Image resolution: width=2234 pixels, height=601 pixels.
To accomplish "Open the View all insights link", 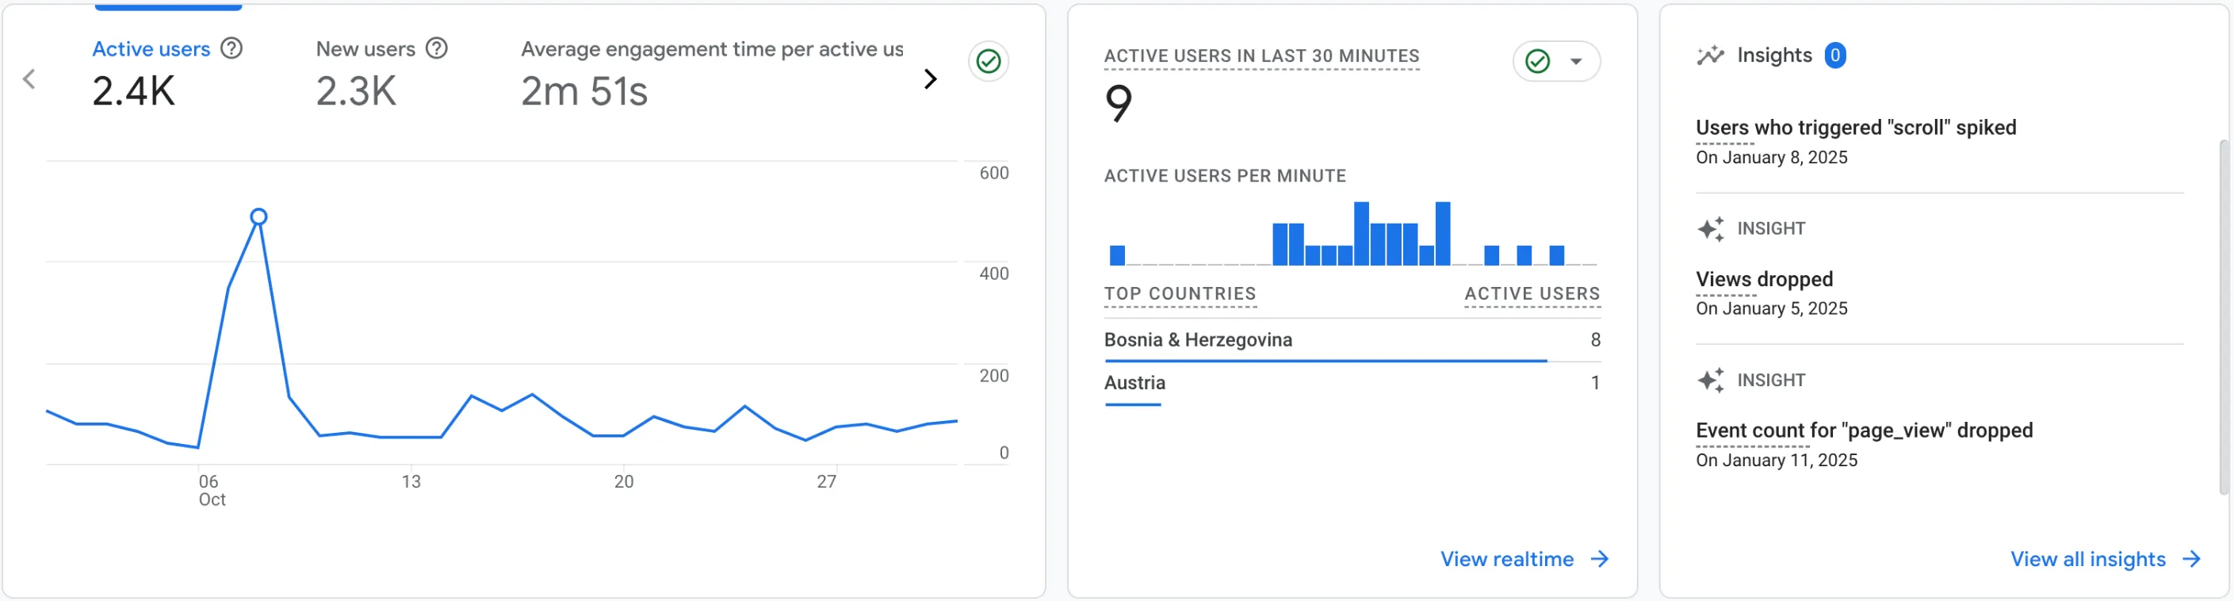I will tap(2087, 559).
